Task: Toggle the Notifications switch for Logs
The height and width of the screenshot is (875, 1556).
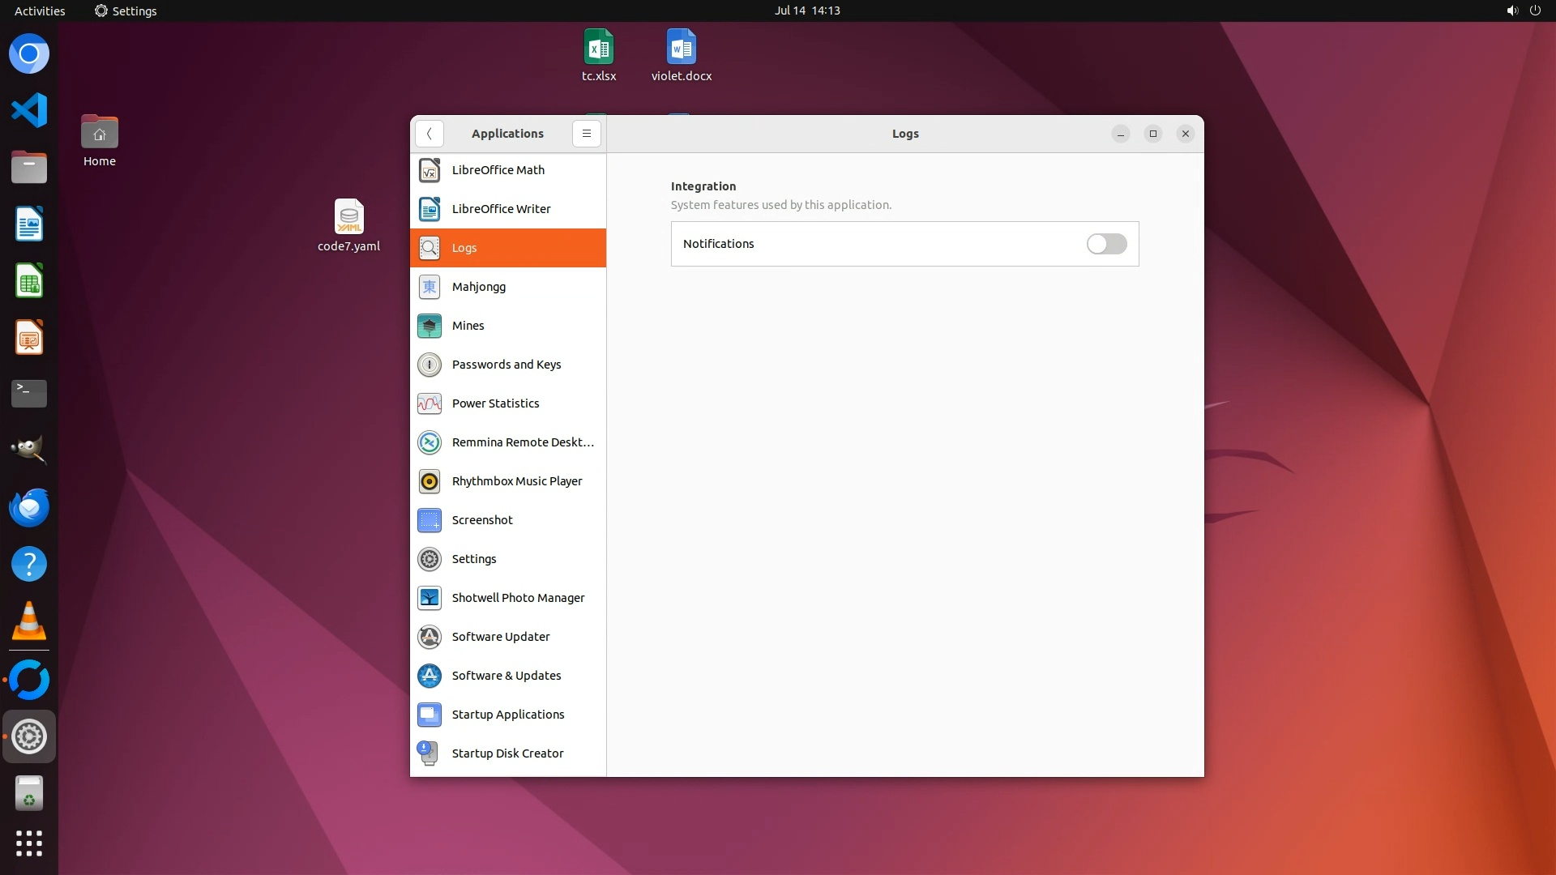Action: click(x=1106, y=244)
